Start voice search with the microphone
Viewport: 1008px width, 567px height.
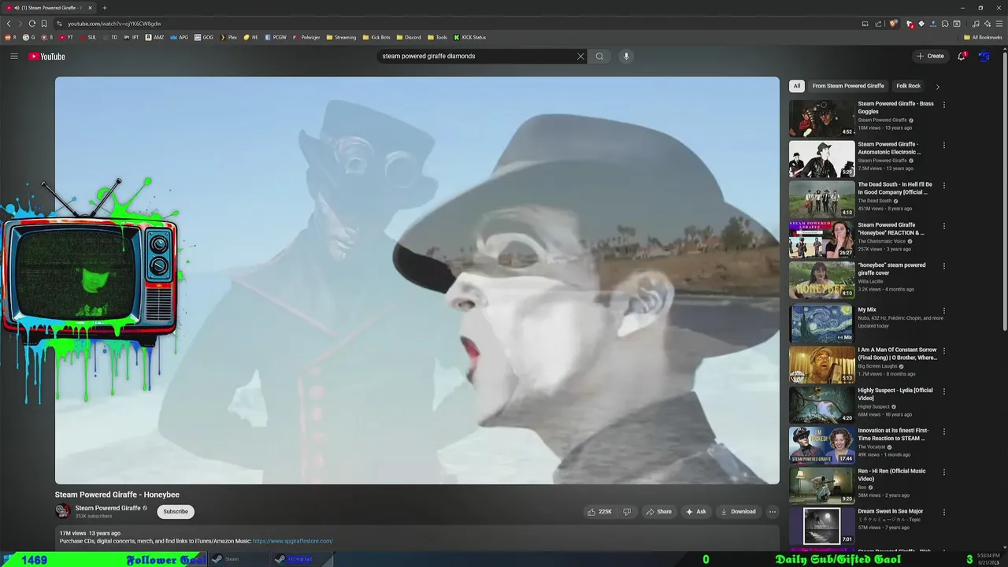626,56
